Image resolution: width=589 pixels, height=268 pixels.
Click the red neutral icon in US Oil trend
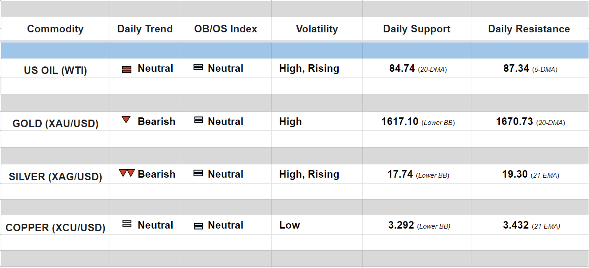coord(126,69)
